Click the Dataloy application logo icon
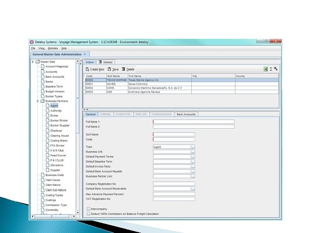Screen dimensions: 311x233 [32, 42]
